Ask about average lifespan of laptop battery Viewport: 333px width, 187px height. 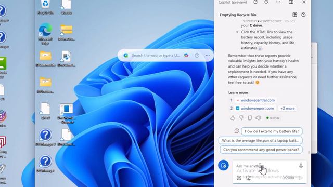click(260, 140)
